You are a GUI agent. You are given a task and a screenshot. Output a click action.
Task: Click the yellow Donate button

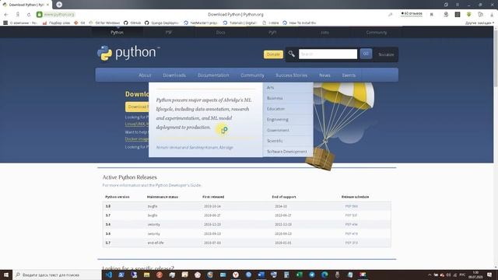coord(273,54)
